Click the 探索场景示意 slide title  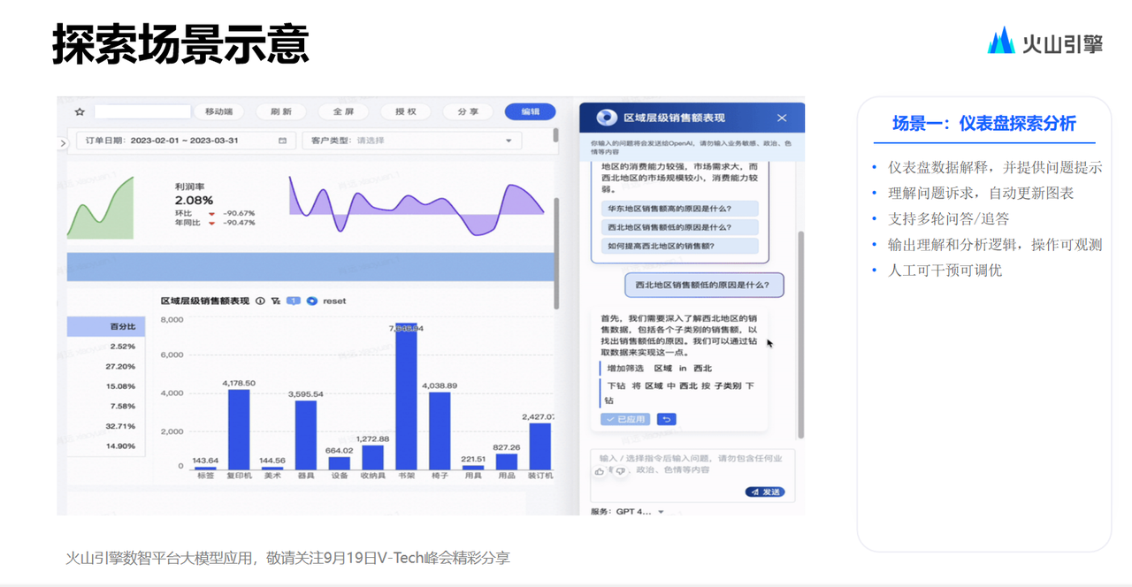pyautogui.click(x=180, y=43)
